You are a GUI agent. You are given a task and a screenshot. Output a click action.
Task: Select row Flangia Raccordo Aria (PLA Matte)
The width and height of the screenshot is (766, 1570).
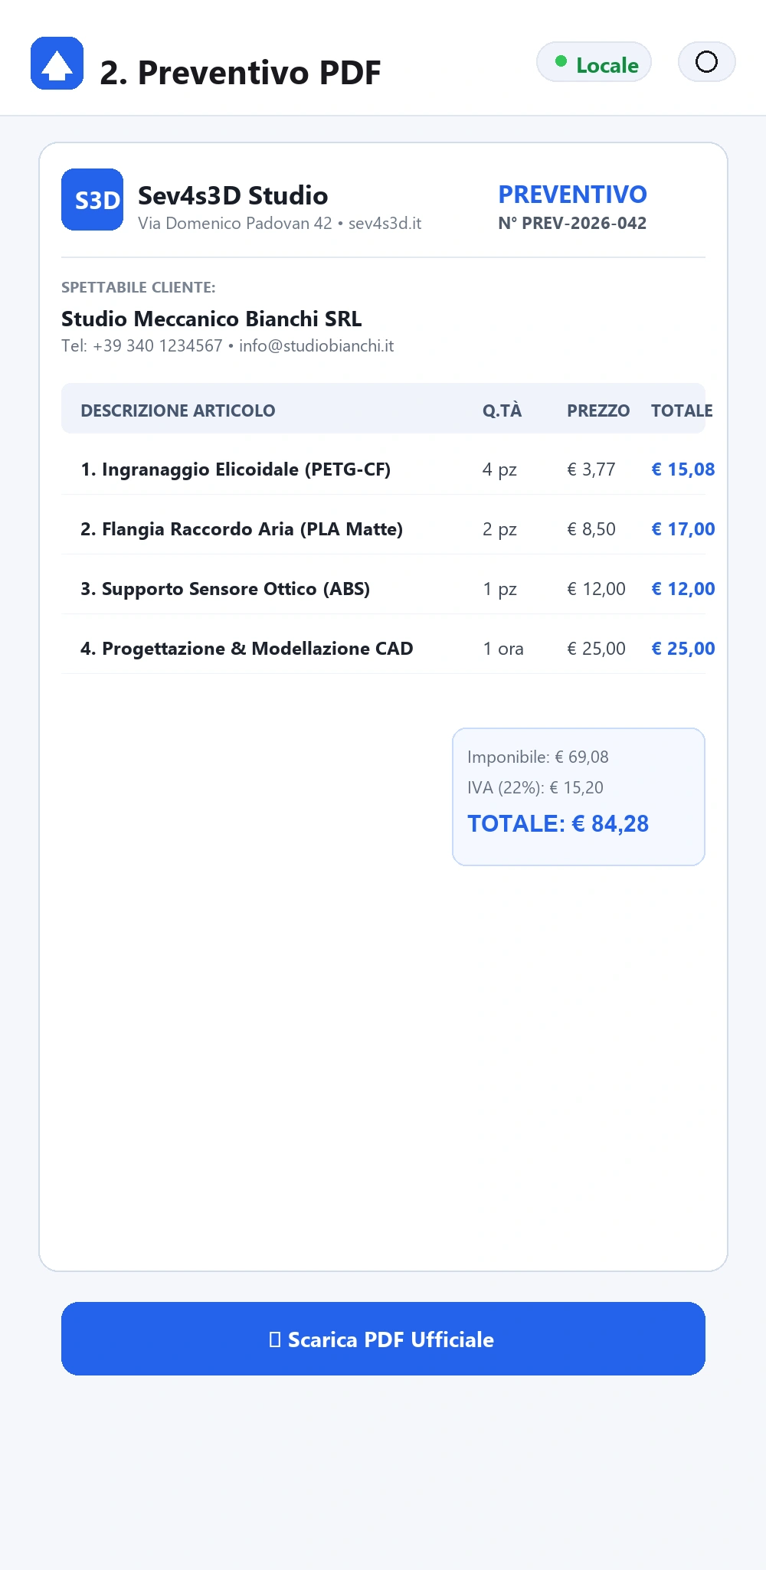pos(383,529)
